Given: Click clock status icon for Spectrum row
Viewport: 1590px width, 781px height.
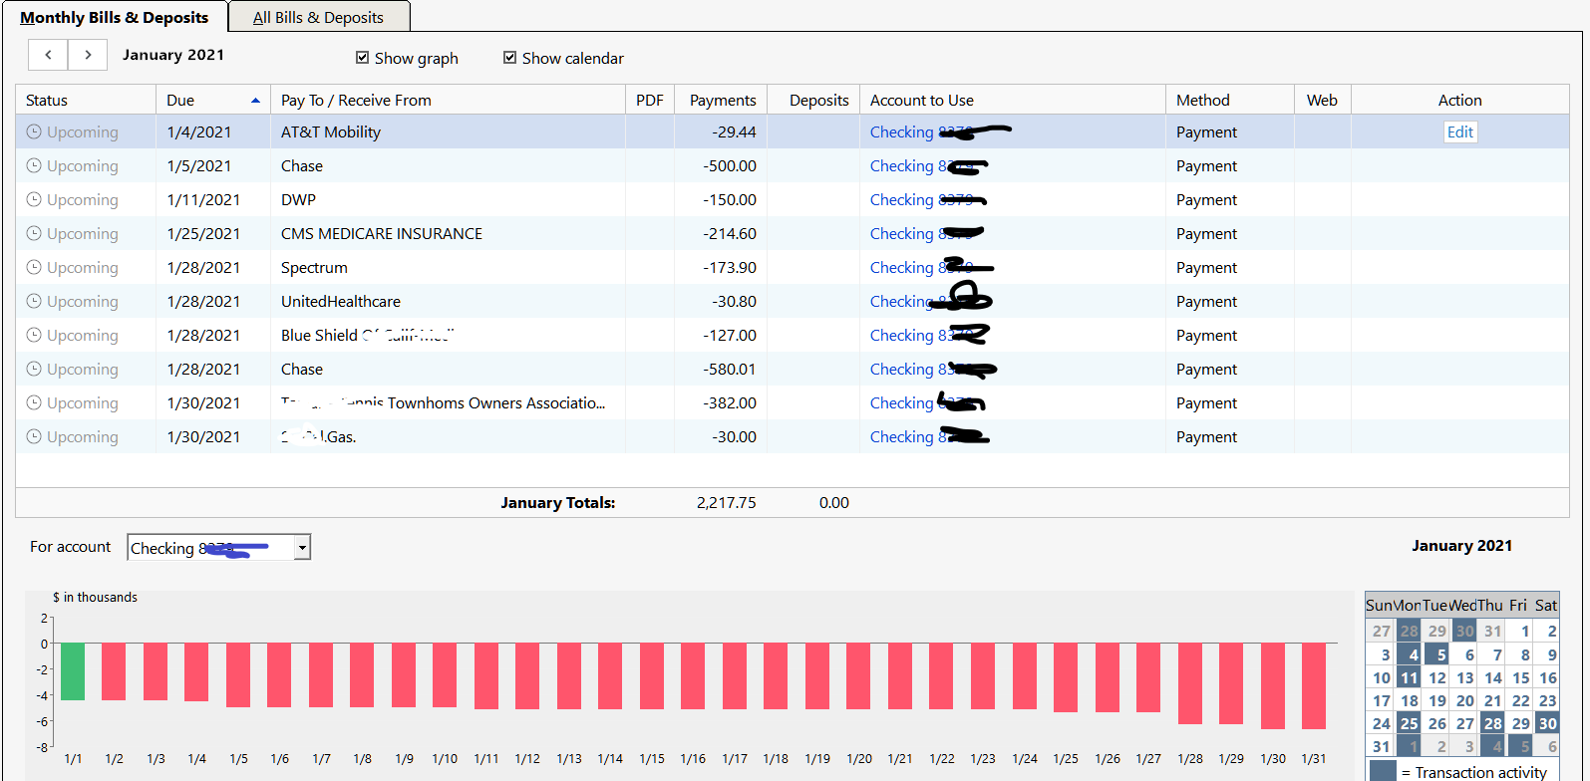Looking at the screenshot, I should coord(34,267).
